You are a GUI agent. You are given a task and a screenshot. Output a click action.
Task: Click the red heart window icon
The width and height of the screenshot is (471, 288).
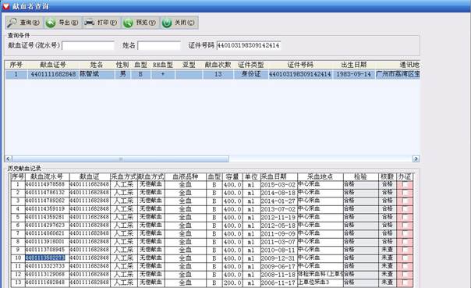coord(6,6)
